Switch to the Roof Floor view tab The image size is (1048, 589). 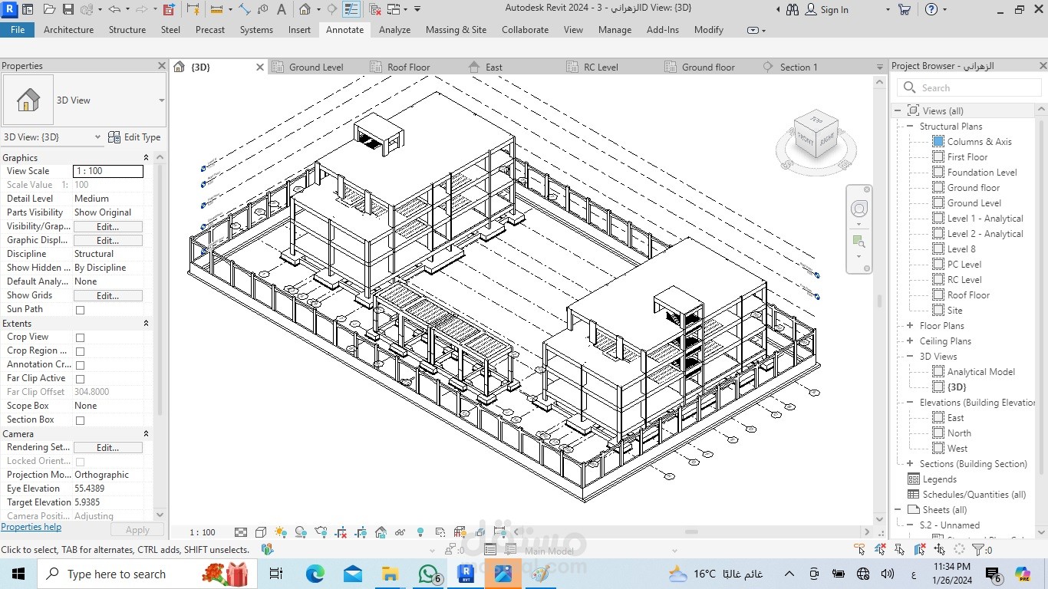408,67
